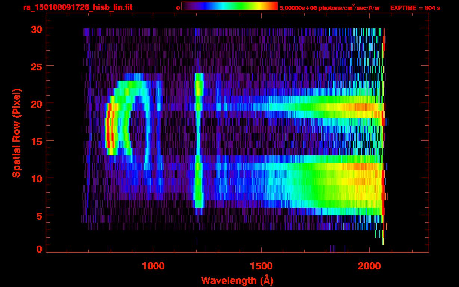
Task: Click the 5.00000e+06 photons units label
Action: pyautogui.click(x=330, y=8)
